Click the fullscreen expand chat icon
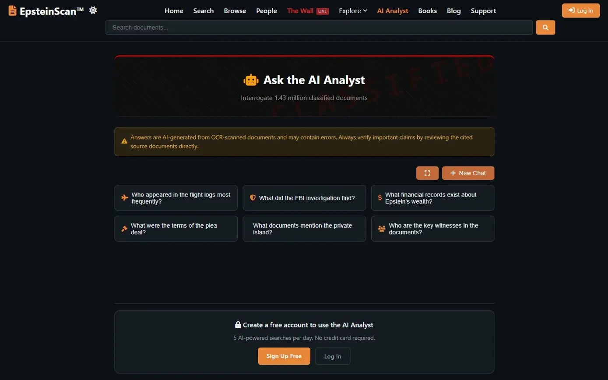Image resolution: width=608 pixels, height=380 pixels. point(427,173)
